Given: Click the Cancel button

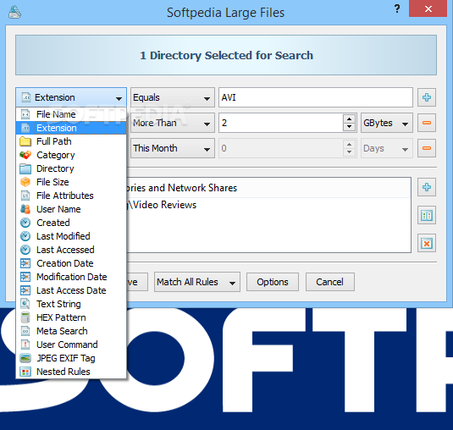Looking at the screenshot, I should pyautogui.click(x=330, y=282).
